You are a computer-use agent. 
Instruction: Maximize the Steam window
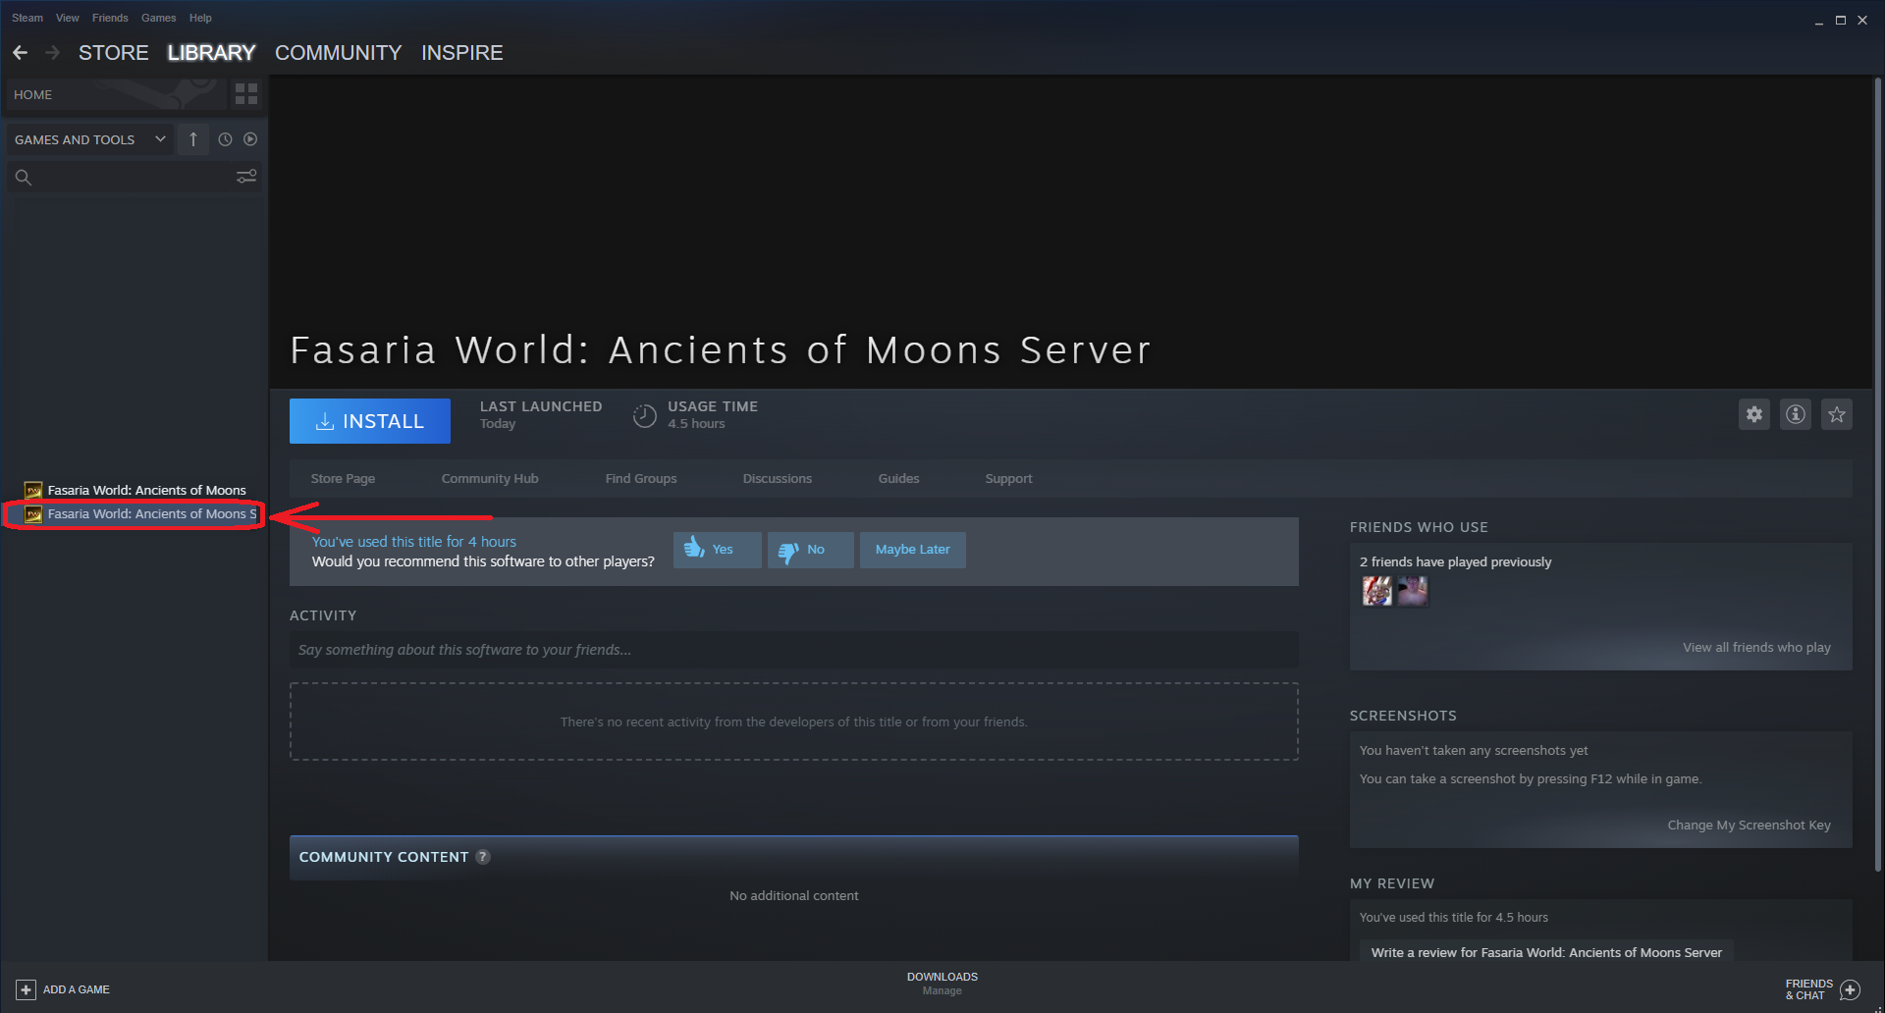[1841, 20]
